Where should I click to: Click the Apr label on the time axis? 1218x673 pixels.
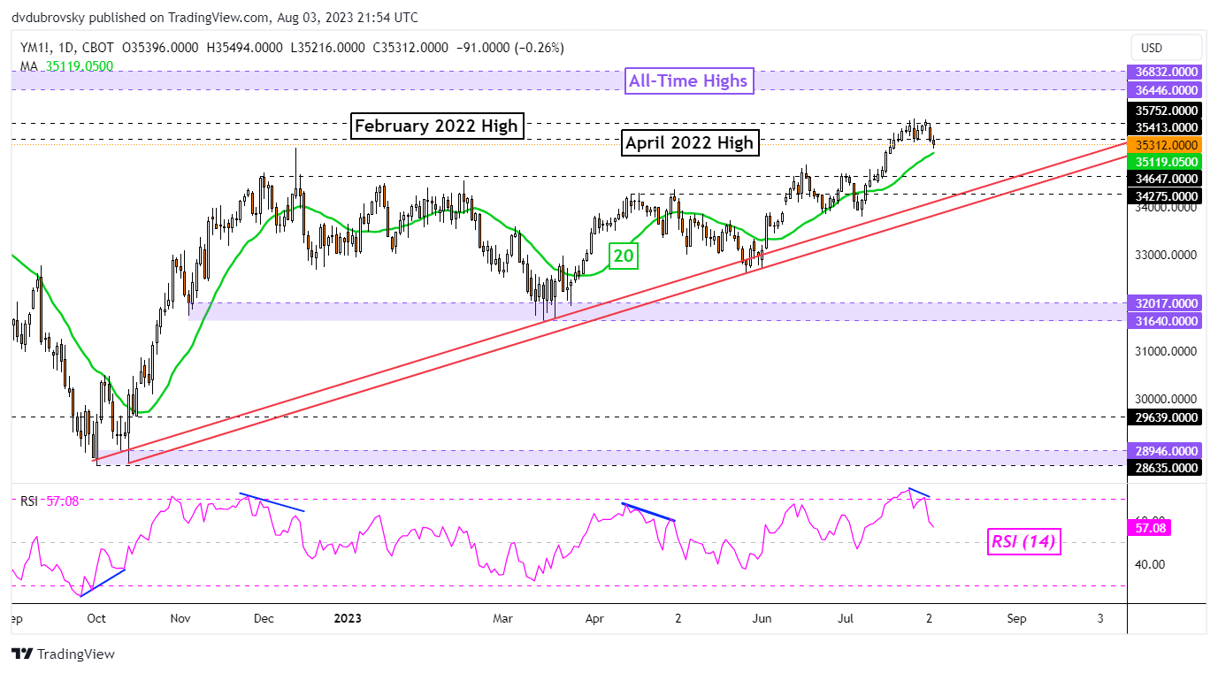pos(594,618)
